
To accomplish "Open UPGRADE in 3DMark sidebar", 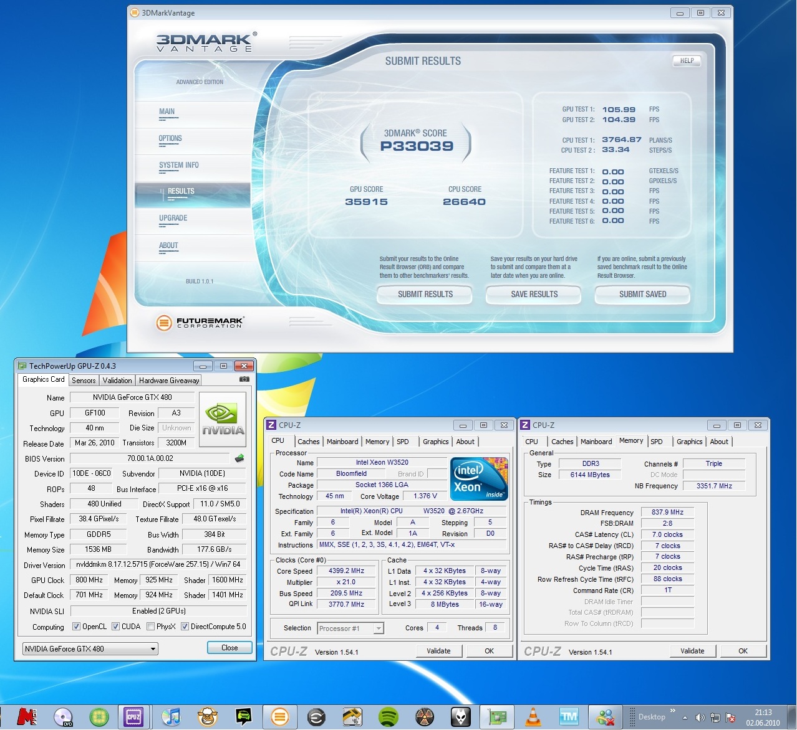I will pos(173,219).
